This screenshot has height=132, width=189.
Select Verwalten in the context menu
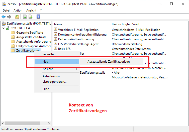point(49,54)
